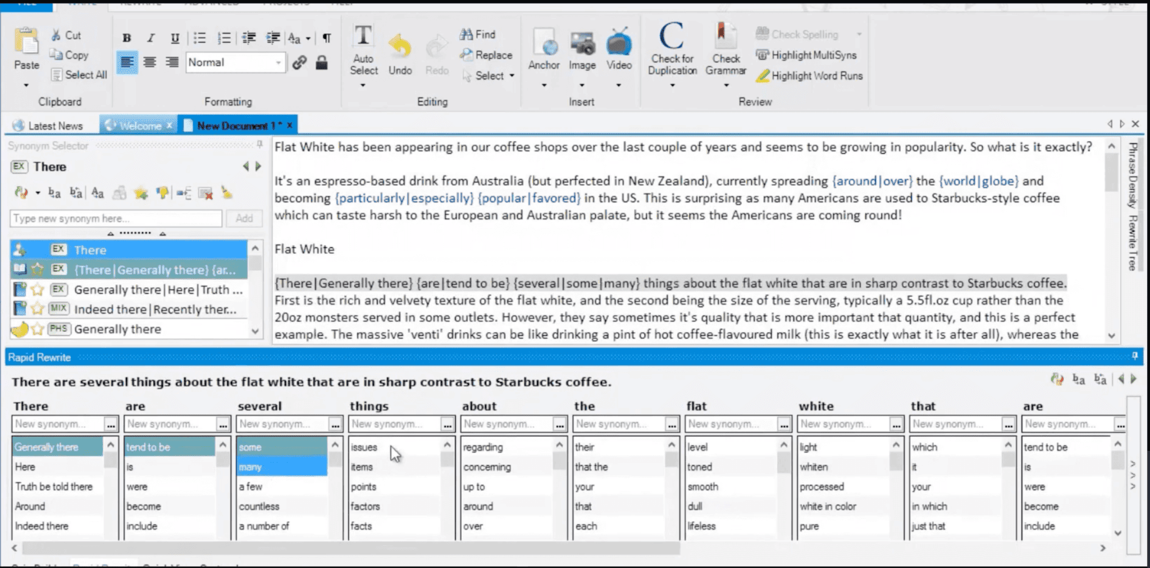Open the Check Spelling dropdown arrow

tap(859, 34)
